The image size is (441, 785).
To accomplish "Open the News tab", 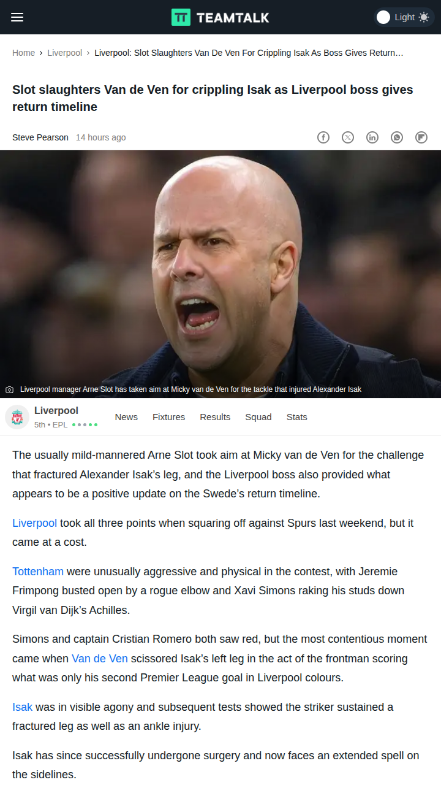I will click(x=126, y=417).
